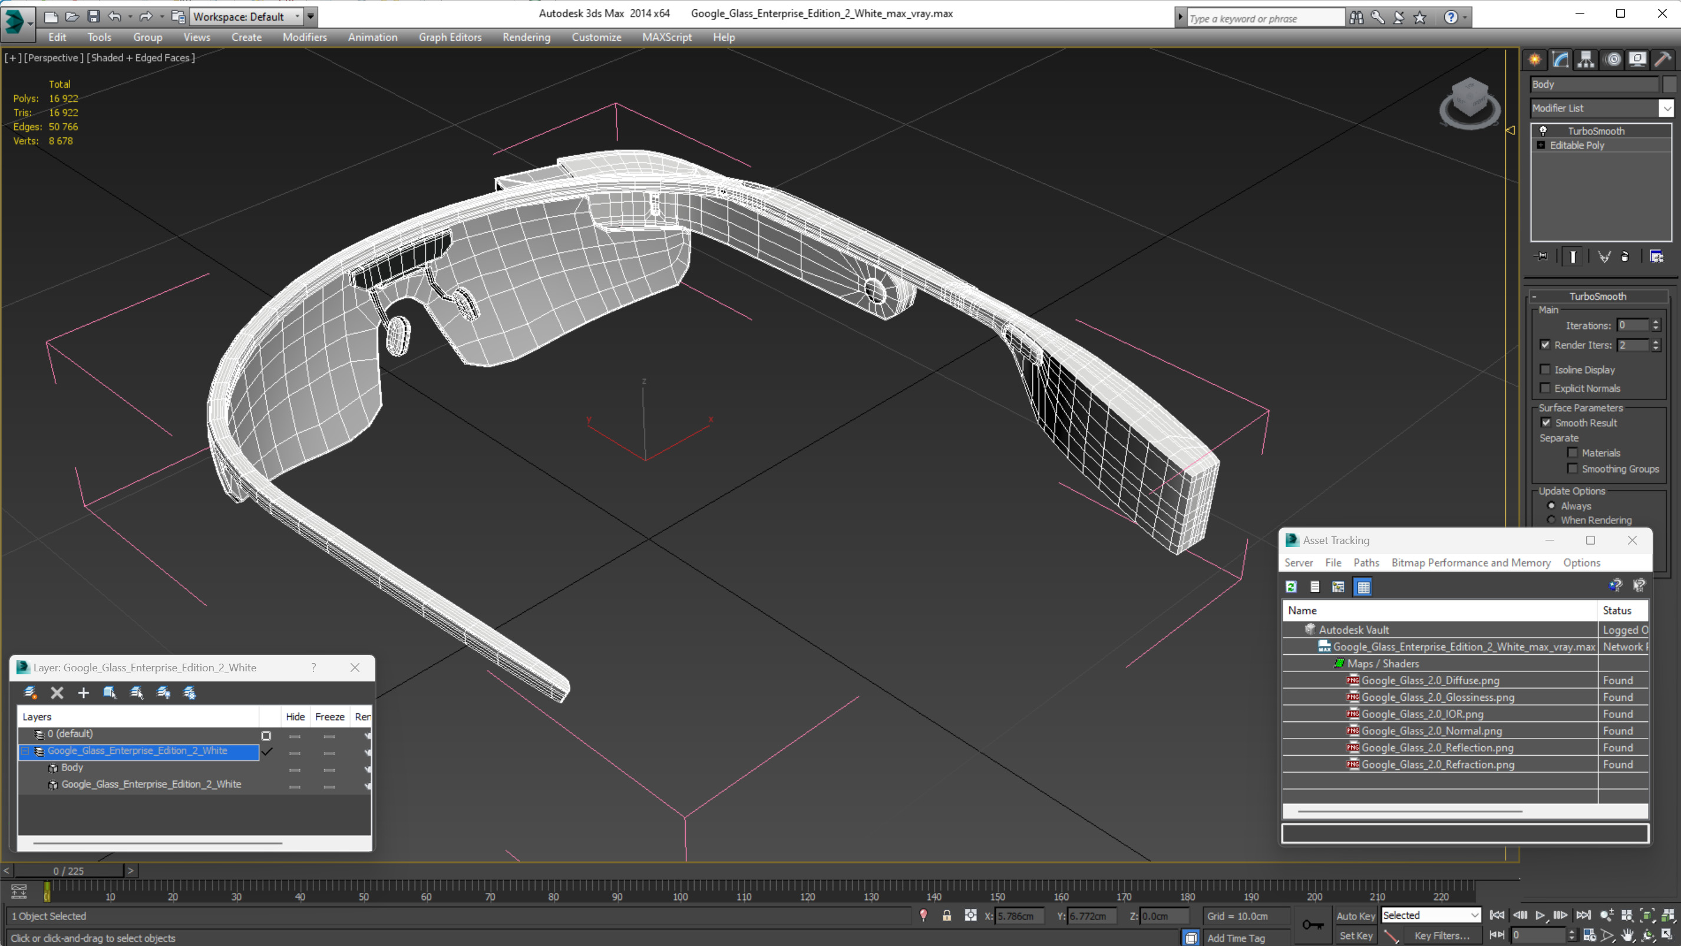The image size is (1681, 946).
Task: Open the Motion panel tab
Action: [x=1613, y=60]
